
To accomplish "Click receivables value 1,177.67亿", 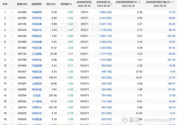I will pyautogui.click(x=106, y=54).
